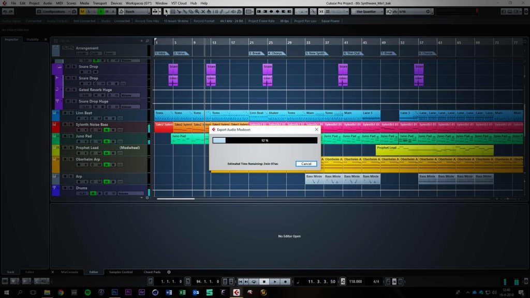
Task: Open Windows Start menu
Action: (6, 292)
